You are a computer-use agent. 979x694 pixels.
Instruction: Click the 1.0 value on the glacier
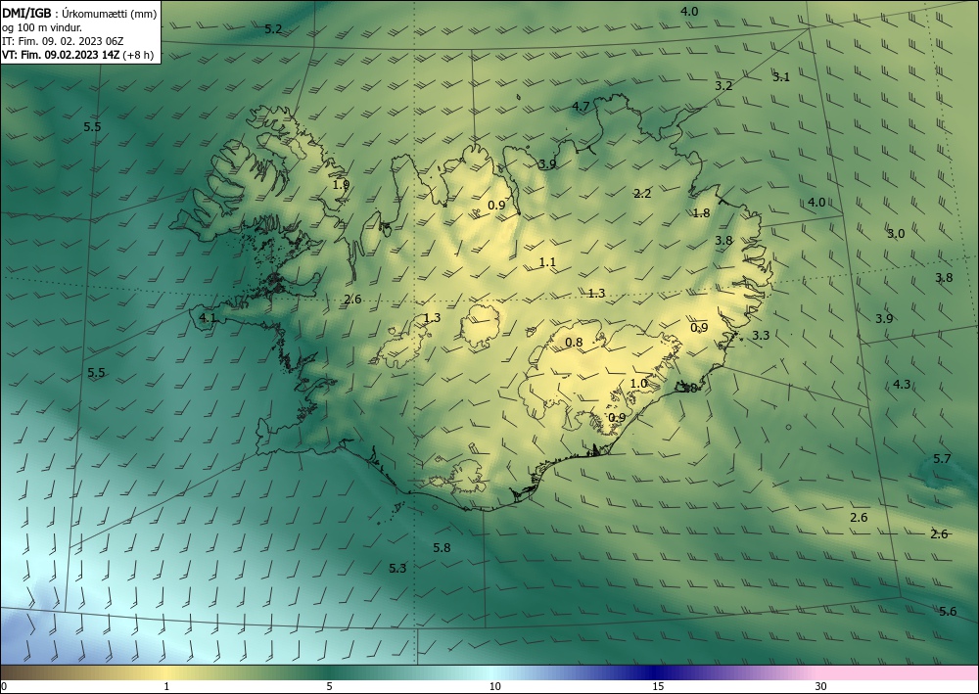[x=638, y=383]
